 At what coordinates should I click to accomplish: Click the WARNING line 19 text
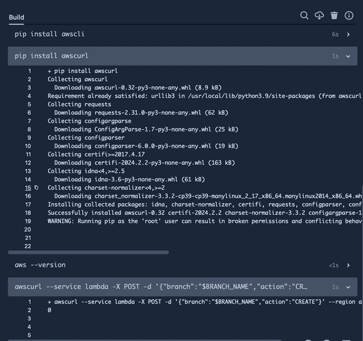coord(205,221)
